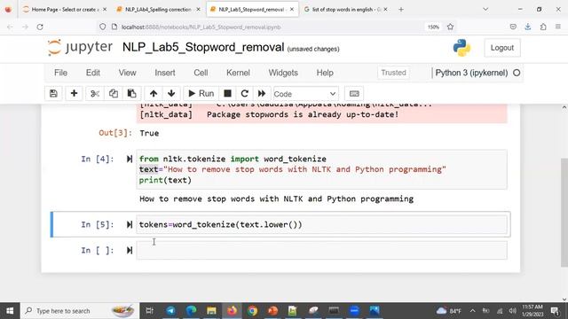Click into the empty code cell
This screenshot has height=319, width=568.
321,250
